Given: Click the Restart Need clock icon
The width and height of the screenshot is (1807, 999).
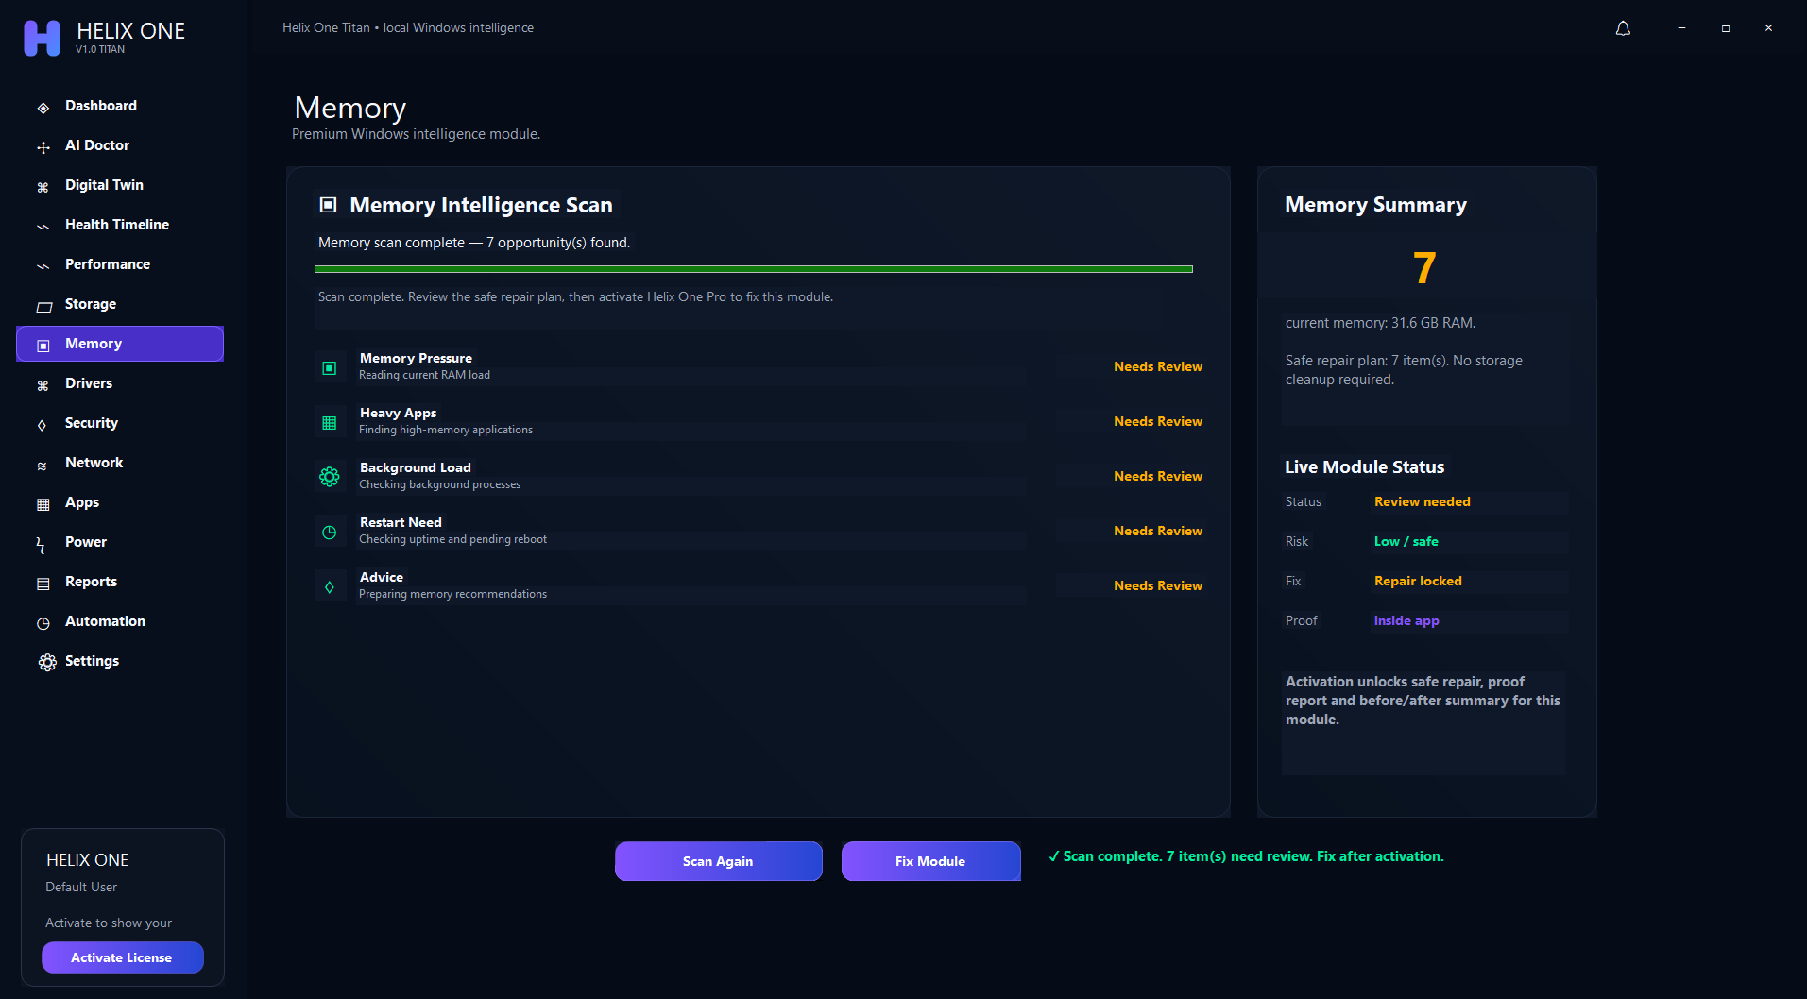Looking at the screenshot, I should tap(329, 532).
